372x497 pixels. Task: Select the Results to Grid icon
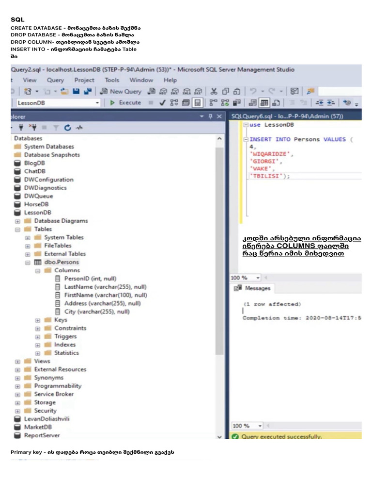pyautogui.click(x=264, y=103)
